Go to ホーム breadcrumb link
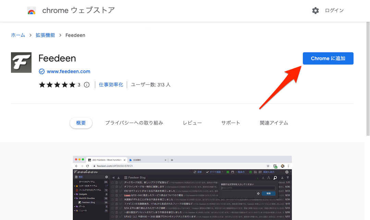Viewport: 370px width, 220px height. (x=18, y=35)
